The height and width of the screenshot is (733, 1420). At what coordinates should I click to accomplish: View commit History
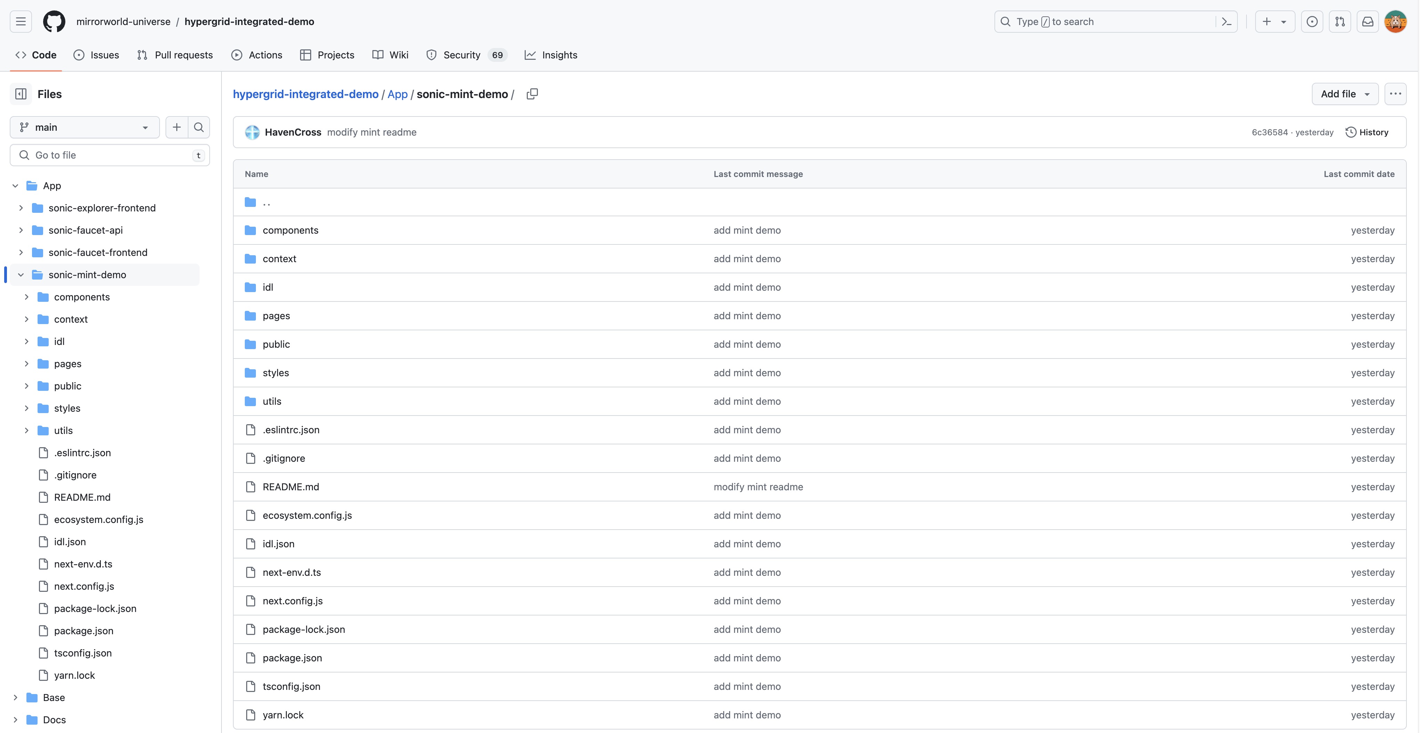pos(1367,132)
